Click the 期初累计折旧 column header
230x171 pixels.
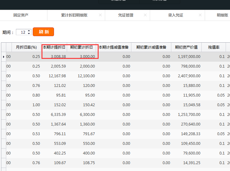(81, 47)
